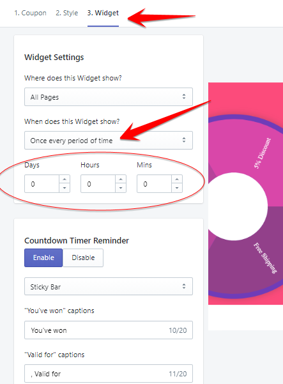Open the 'All Pages' widget location dropdown
This screenshot has width=283, height=384.
pyautogui.click(x=109, y=97)
